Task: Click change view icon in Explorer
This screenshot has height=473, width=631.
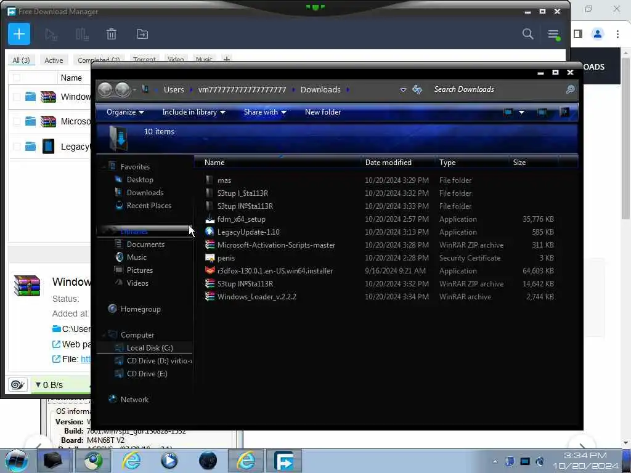Action: [508, 112]
